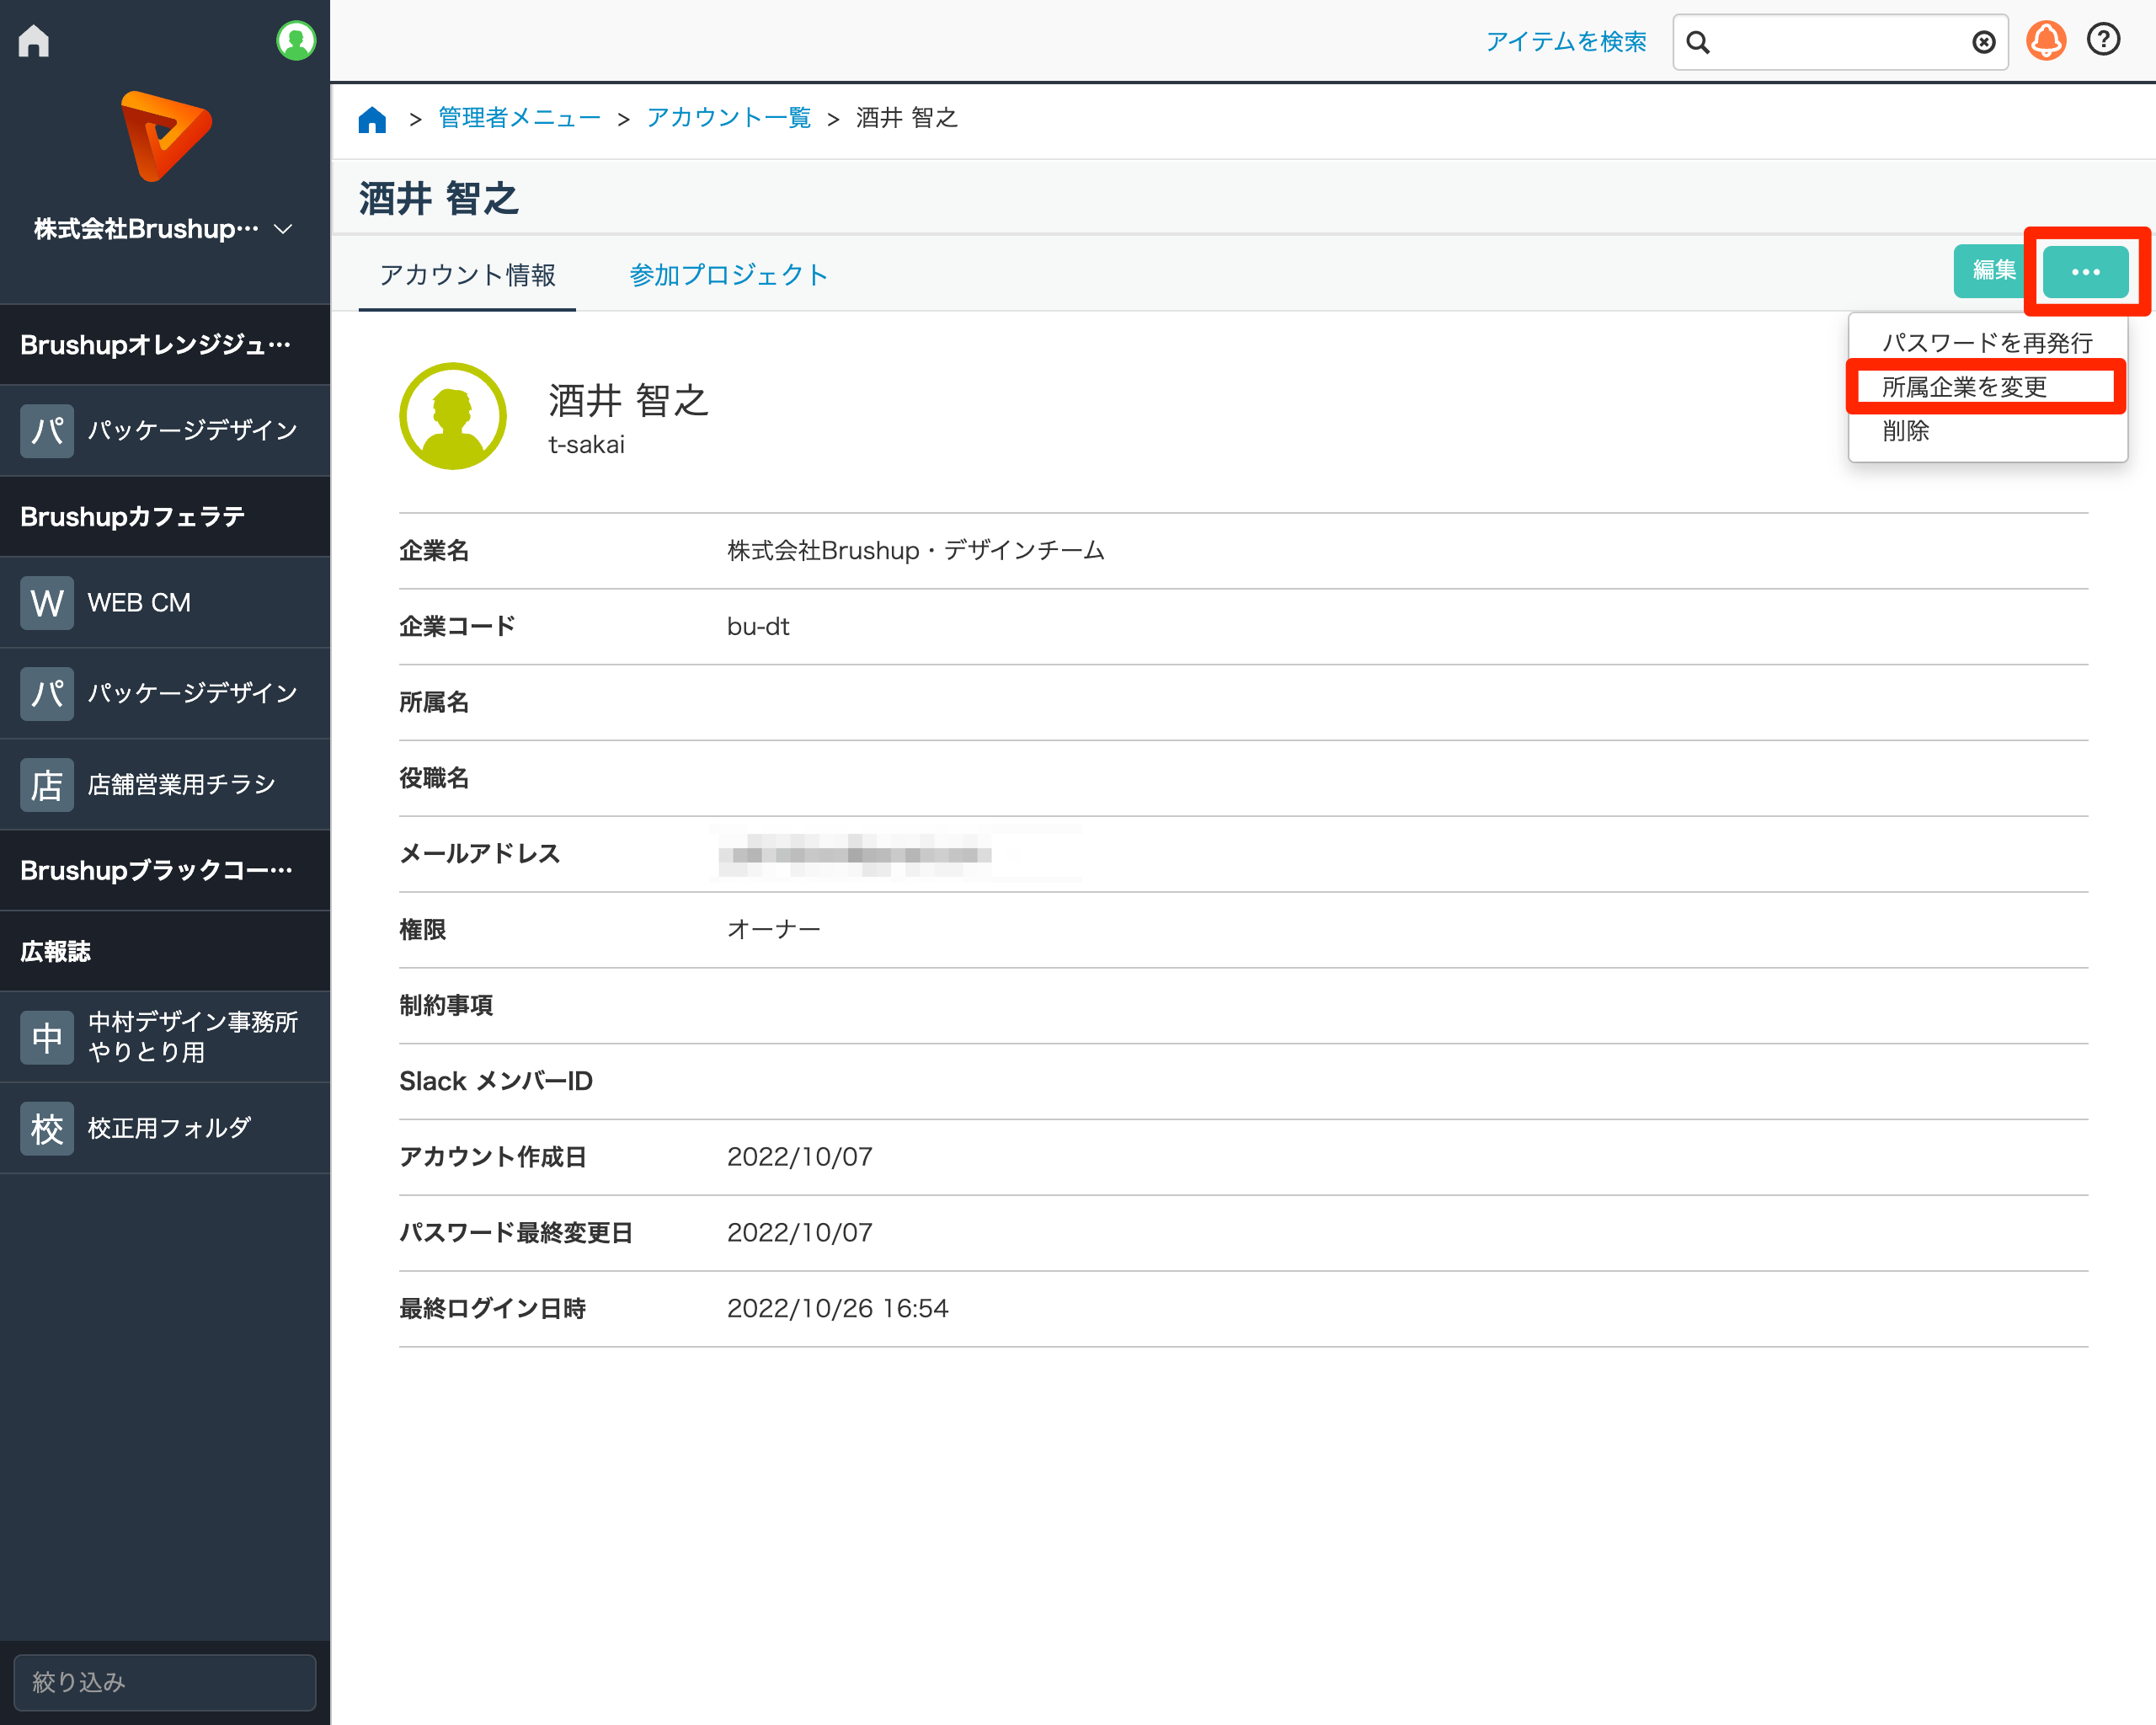
Task: Click the 編集 button
Action: click(1992, 271)
